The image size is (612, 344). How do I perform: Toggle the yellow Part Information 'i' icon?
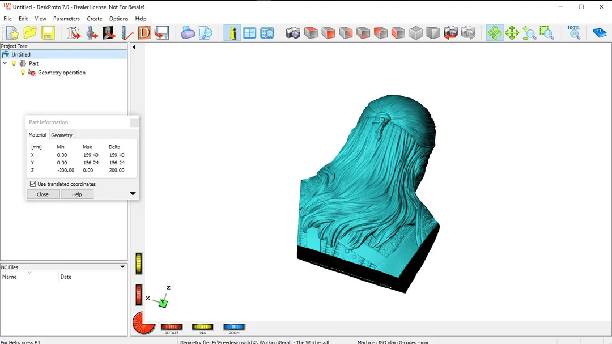tap(232, 33)
